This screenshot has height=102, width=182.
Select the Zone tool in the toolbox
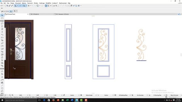click(x=2, y=63)
